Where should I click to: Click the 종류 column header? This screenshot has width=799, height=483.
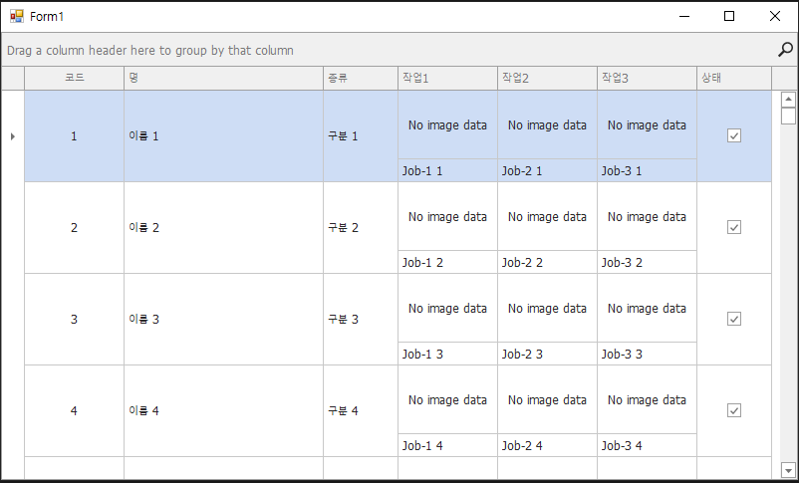361,78
